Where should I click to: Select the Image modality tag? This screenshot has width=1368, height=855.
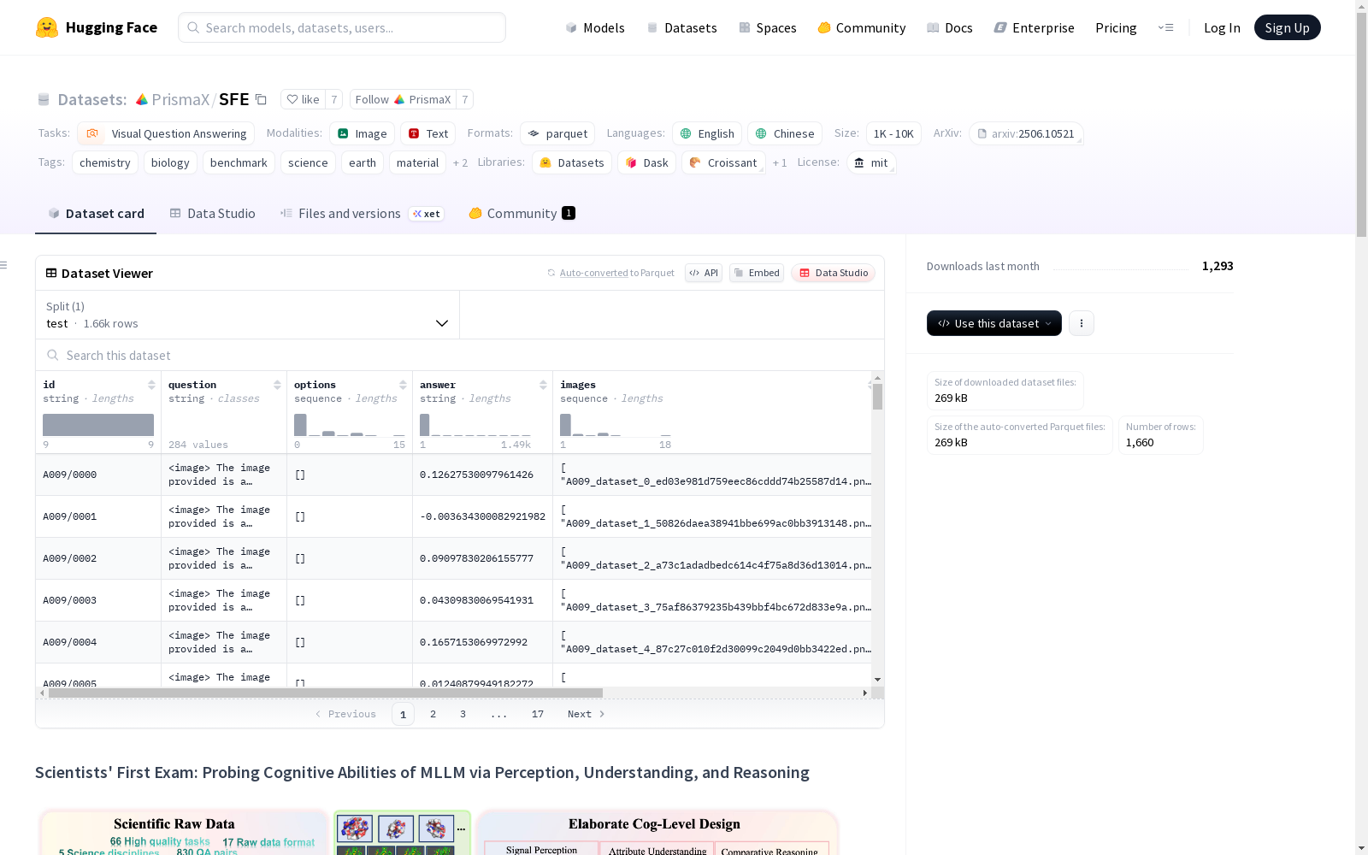[362, 133]
